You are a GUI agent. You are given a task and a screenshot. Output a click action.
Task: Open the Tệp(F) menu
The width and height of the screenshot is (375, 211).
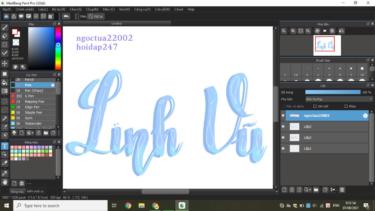[x=7, y=9]
